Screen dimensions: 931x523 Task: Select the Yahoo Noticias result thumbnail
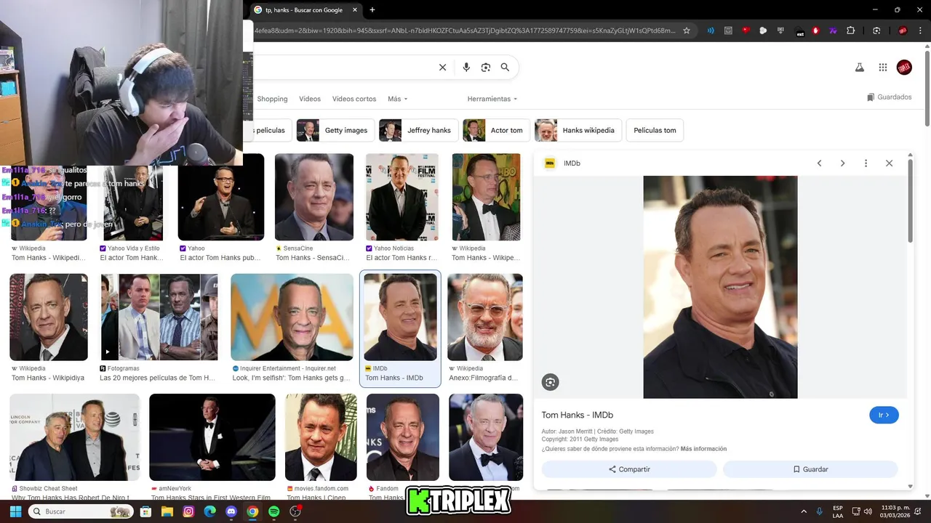click(x=402, y=197)
